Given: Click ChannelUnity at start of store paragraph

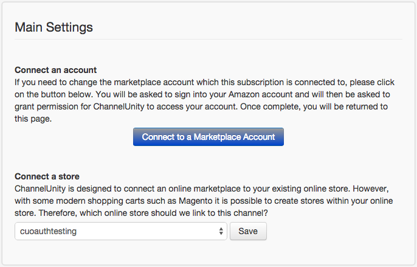Looking at the screenshot, I should (x=40, y=189).
